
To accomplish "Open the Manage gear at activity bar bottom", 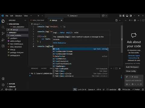I will click(3, 85).
